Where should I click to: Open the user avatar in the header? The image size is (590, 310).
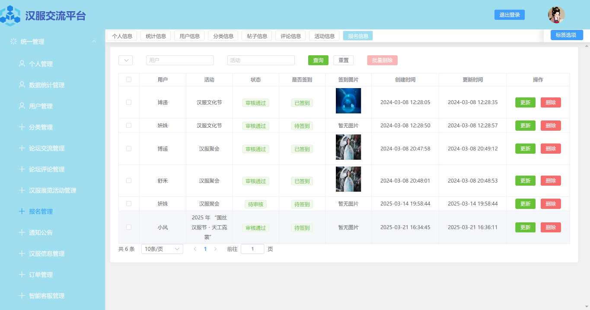pos(556,15)
